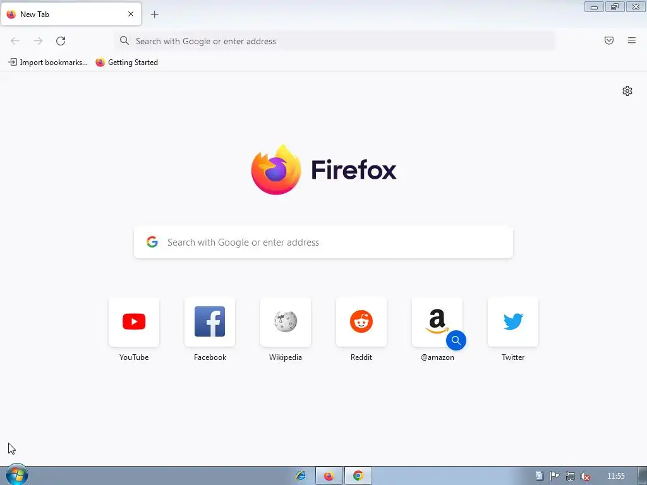Minimize the Firefox window
The image size is (647, 485).
point(594,7)
